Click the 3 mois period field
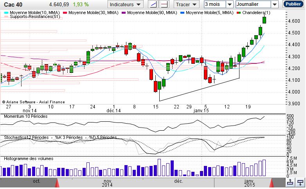 (215, 4)
